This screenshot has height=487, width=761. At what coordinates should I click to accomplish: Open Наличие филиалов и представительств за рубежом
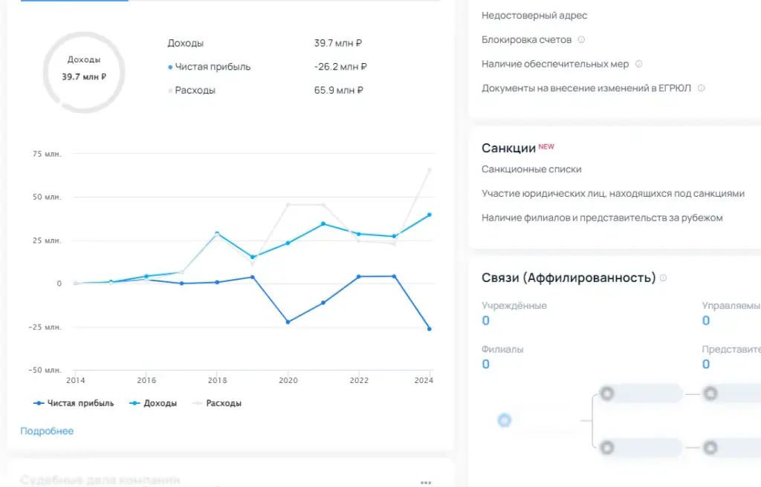click(x=602, y=218)
